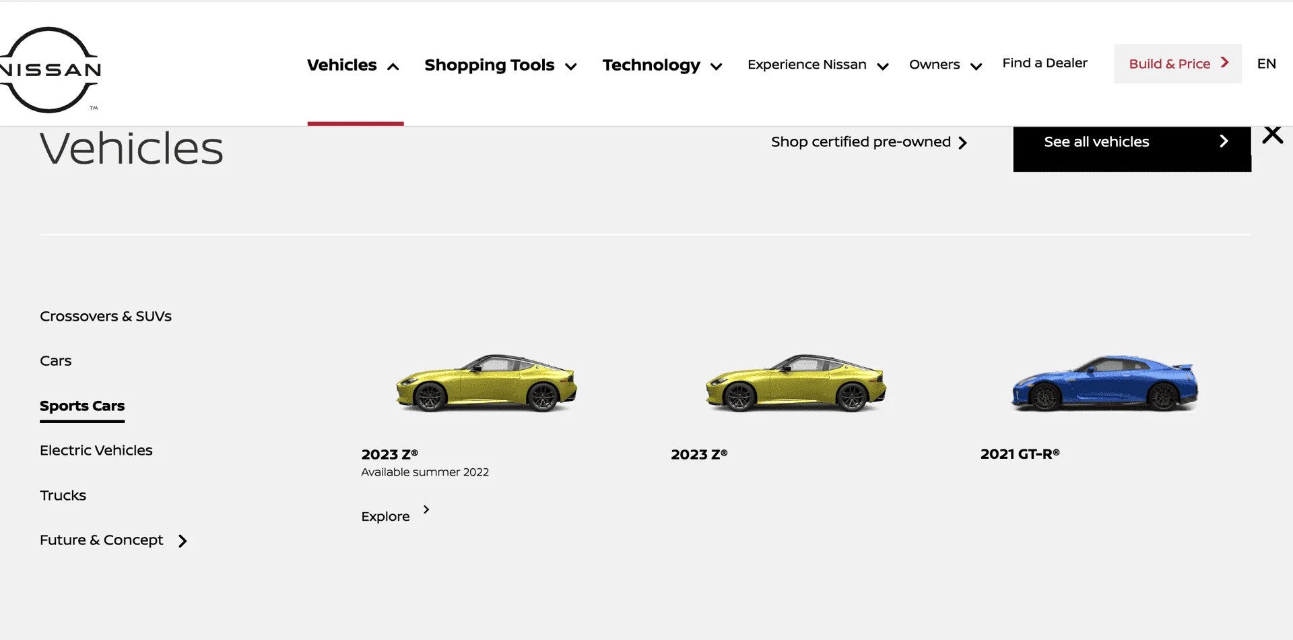Open the Shopping Tools nav item
1293x640 pixels.
pyautogui.click(x=490, y=65)
